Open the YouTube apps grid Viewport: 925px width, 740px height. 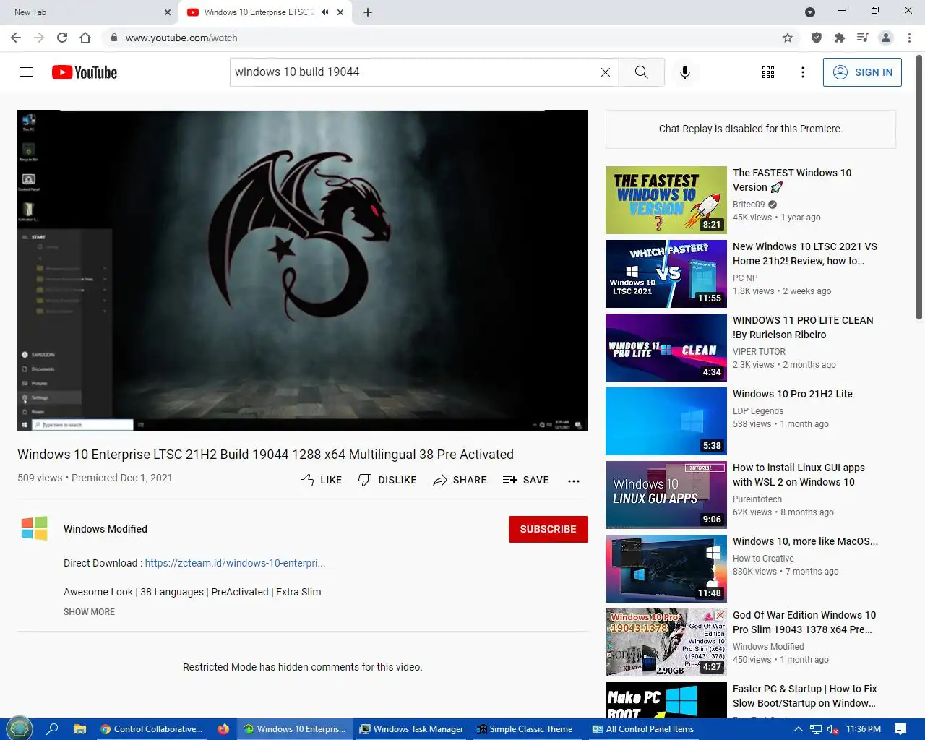768,72
